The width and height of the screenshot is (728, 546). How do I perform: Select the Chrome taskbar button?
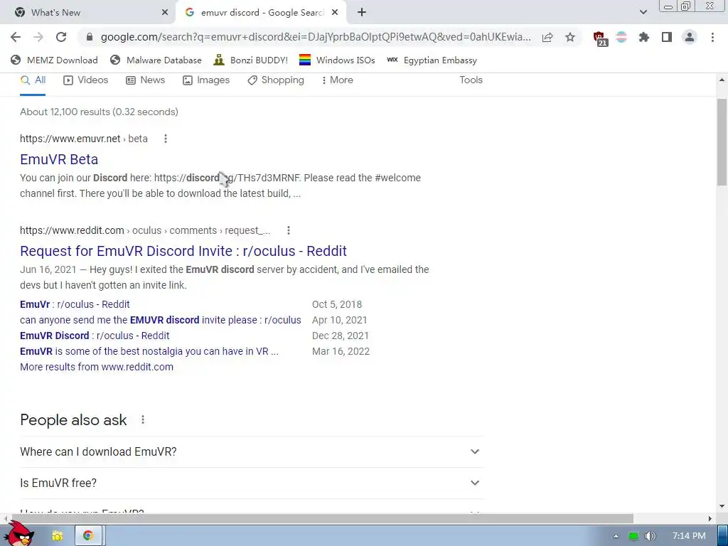pyautogui.click(x=88, y=536)
